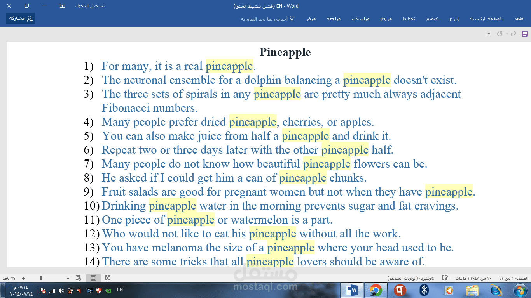The height and width of the screenshot is (298, 531).
Task: Click the 196 % zoom level indicator
Action: (x=9, y=278)
